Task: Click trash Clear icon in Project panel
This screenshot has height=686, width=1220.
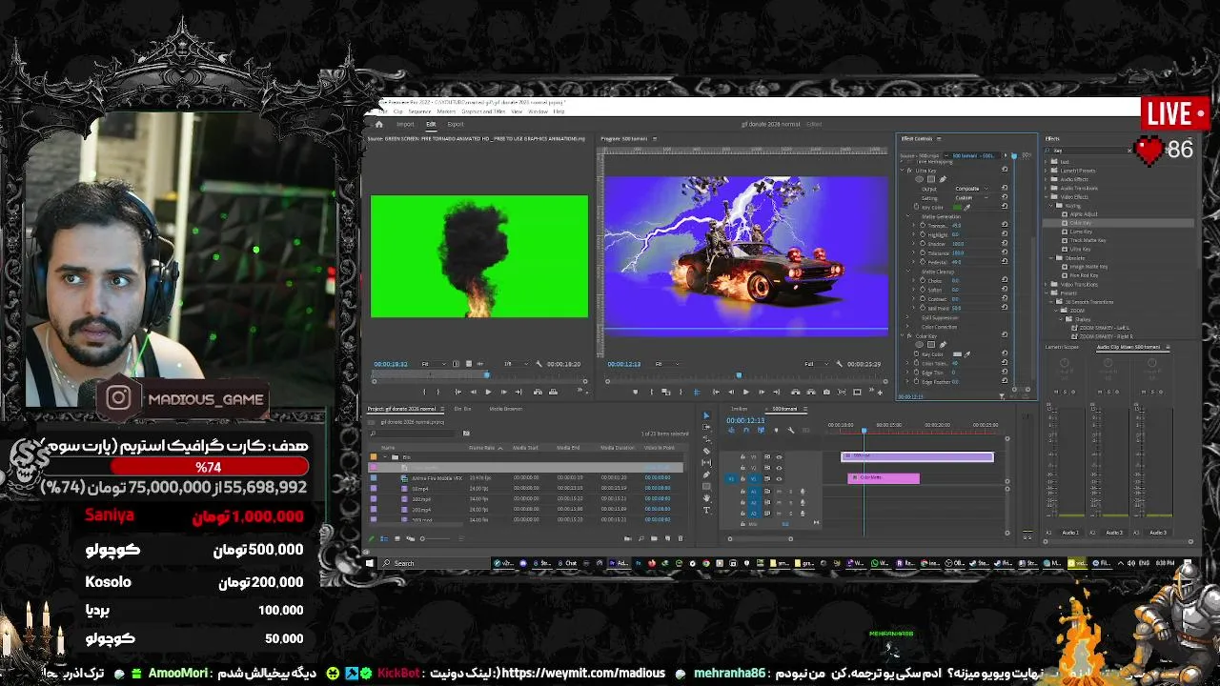Action: coord(680,538)
